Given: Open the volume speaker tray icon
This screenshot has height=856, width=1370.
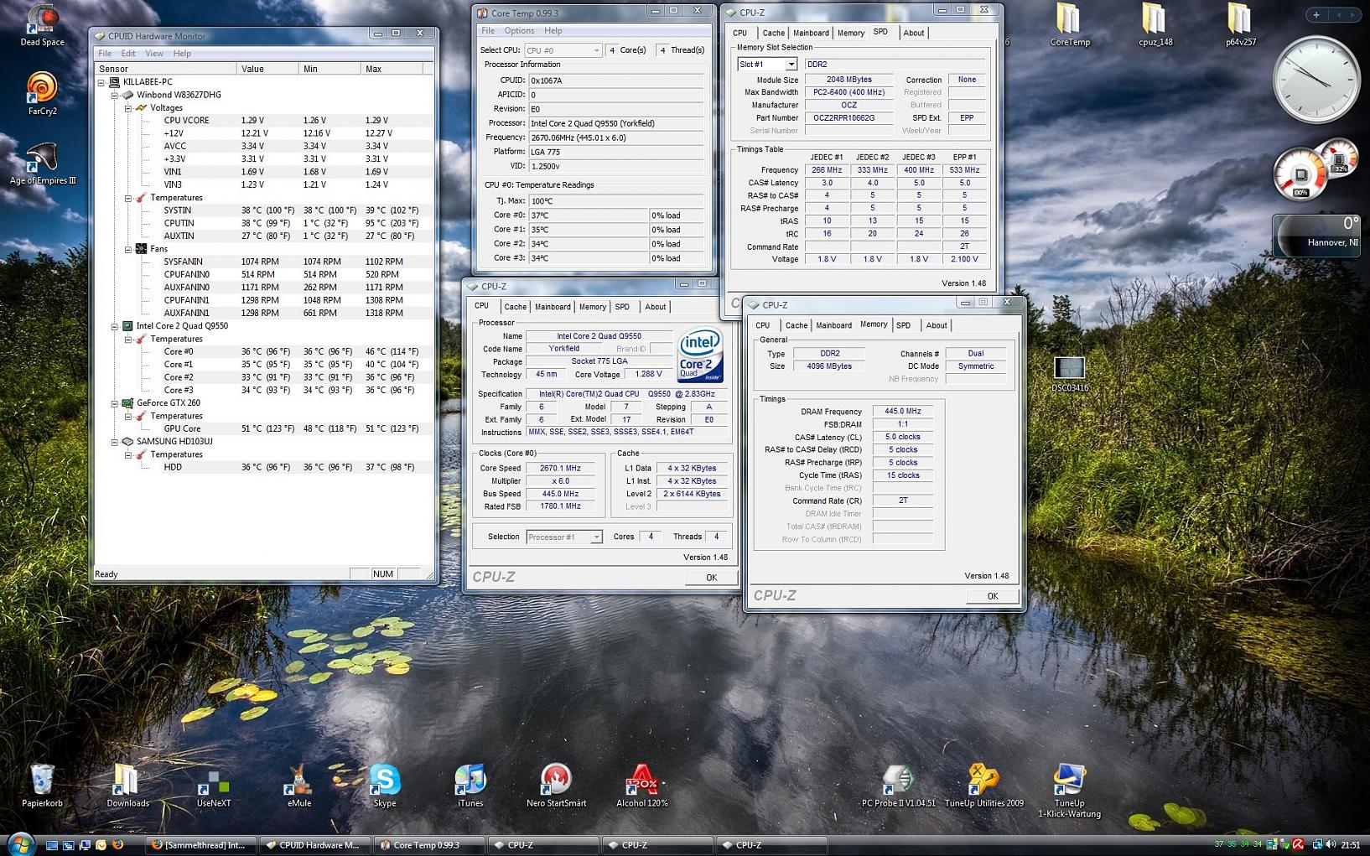Looking at the screenshot, I should click(x=1331, y=845).
